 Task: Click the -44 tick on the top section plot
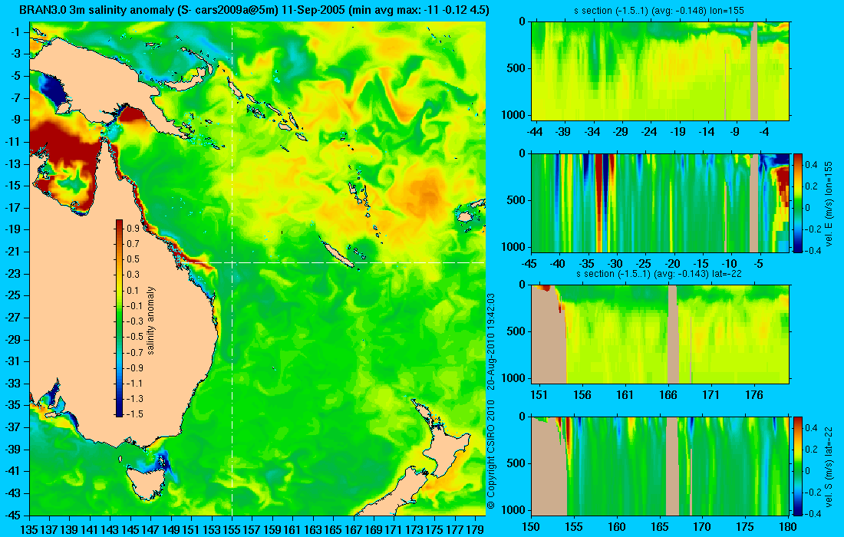(x=535, y=132)
